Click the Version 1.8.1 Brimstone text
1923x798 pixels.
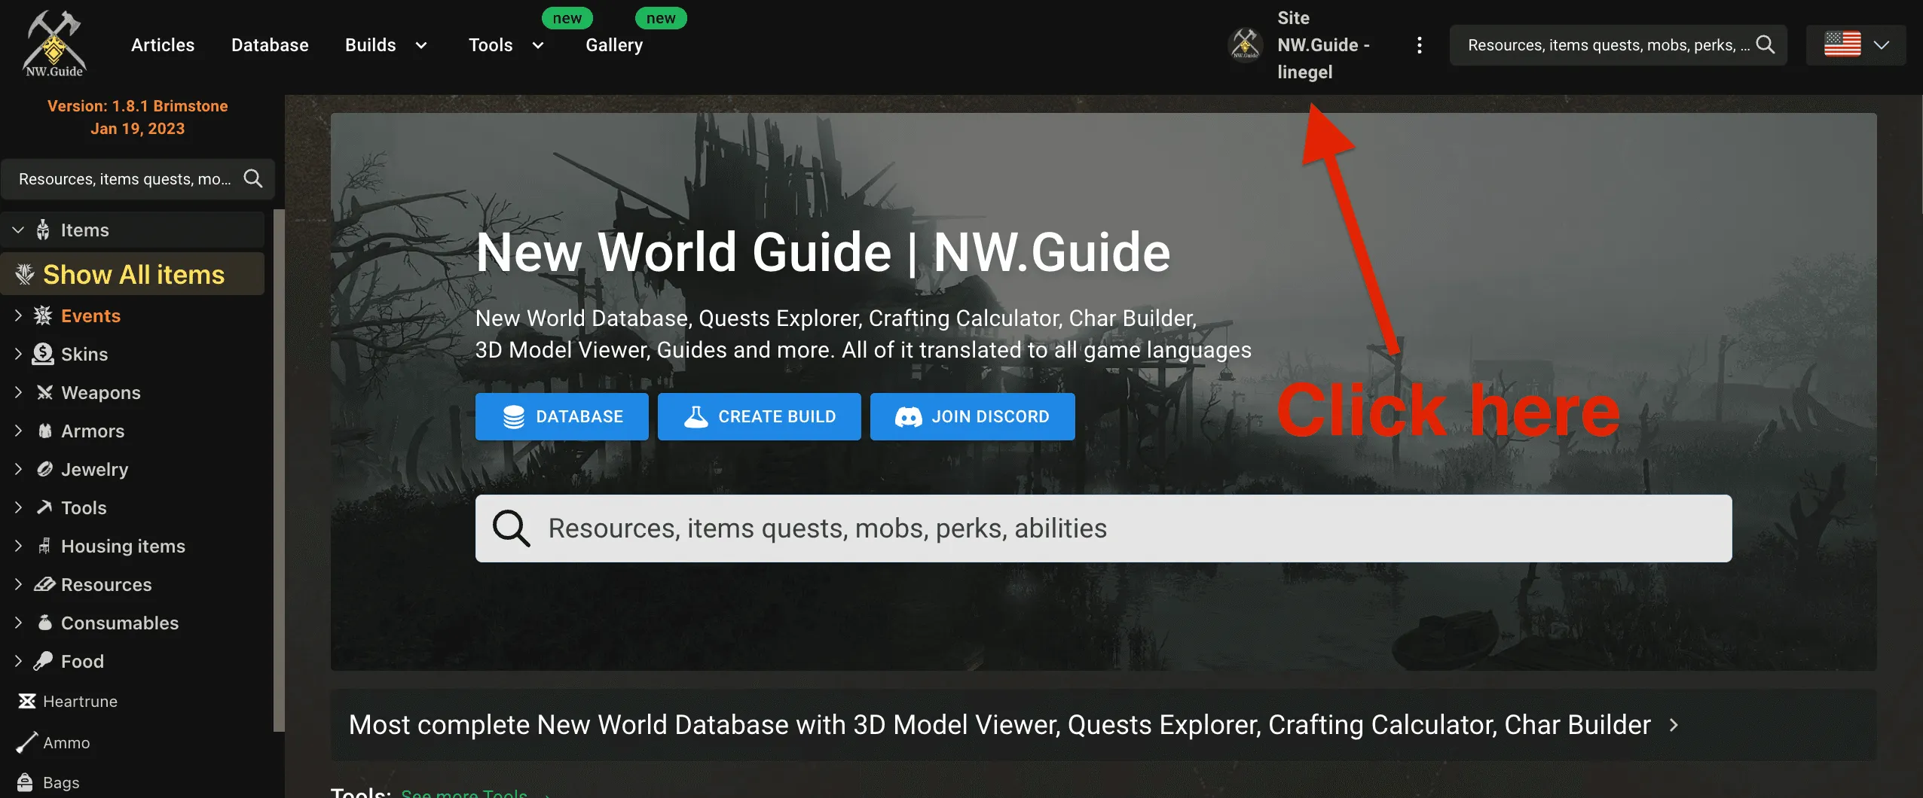click(x=138, y=106)
